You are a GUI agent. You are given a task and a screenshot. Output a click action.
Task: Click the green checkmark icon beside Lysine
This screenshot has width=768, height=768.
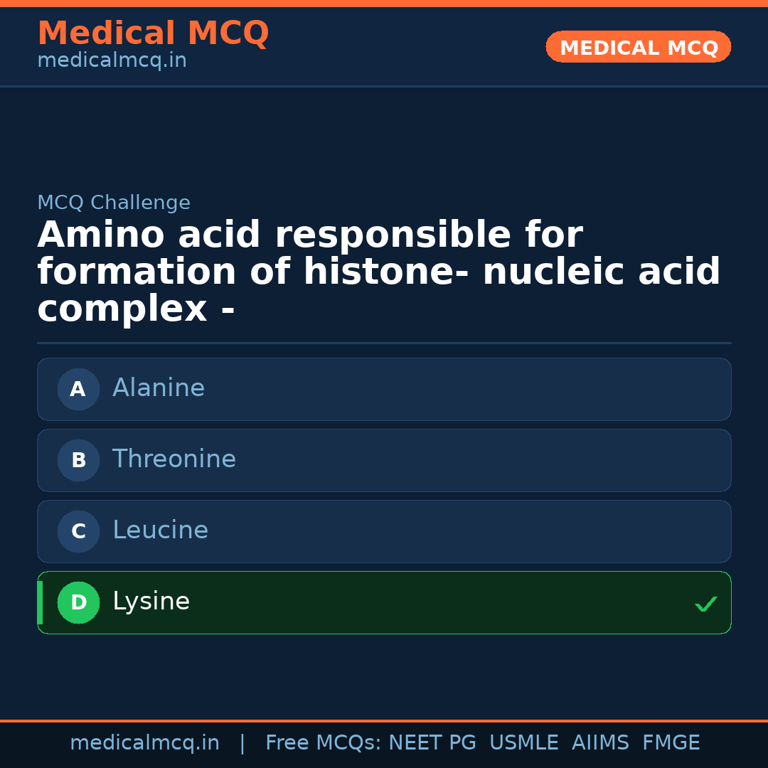pyautogui.click(x=705, y=604)
